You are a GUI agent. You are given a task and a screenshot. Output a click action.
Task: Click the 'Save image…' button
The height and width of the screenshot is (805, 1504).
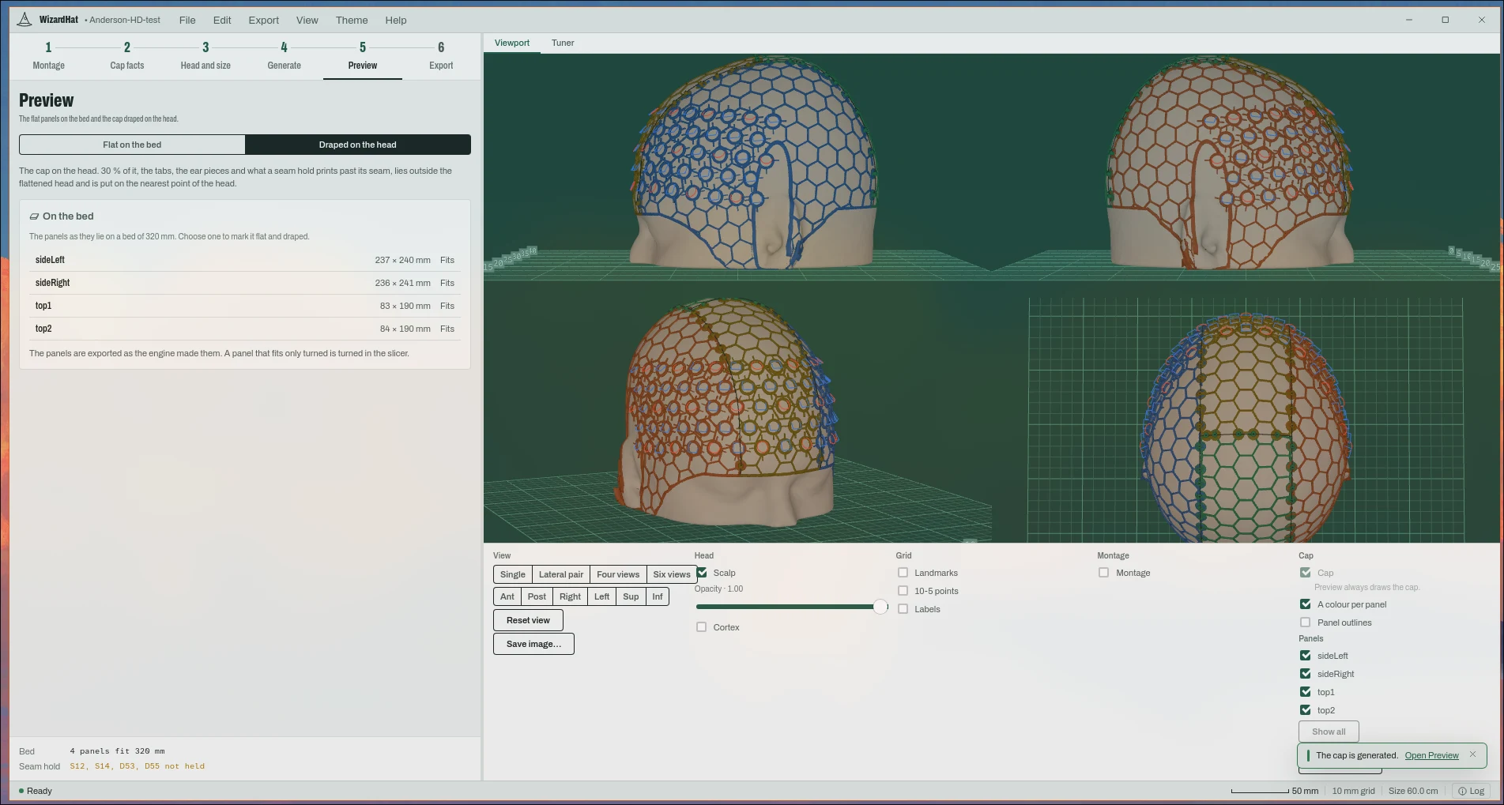(533, 644)
